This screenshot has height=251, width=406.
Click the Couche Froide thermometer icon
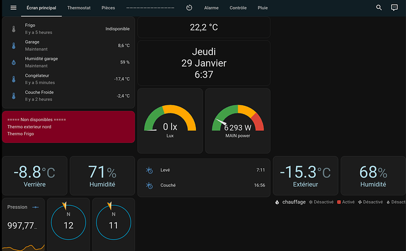pos(14,96)
